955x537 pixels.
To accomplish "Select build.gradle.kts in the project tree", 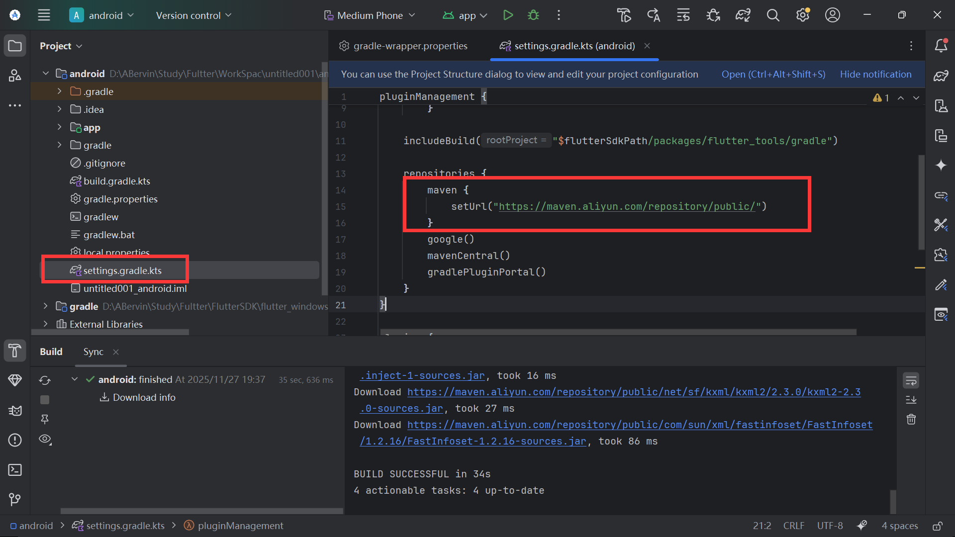I will pyautogui.click(x=116, y=181).
